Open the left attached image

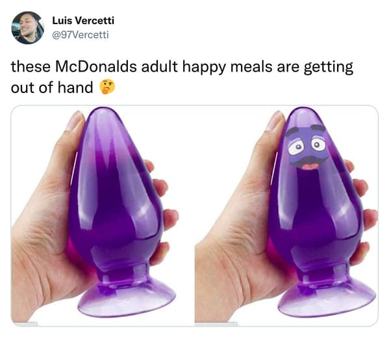click(102, 216)
